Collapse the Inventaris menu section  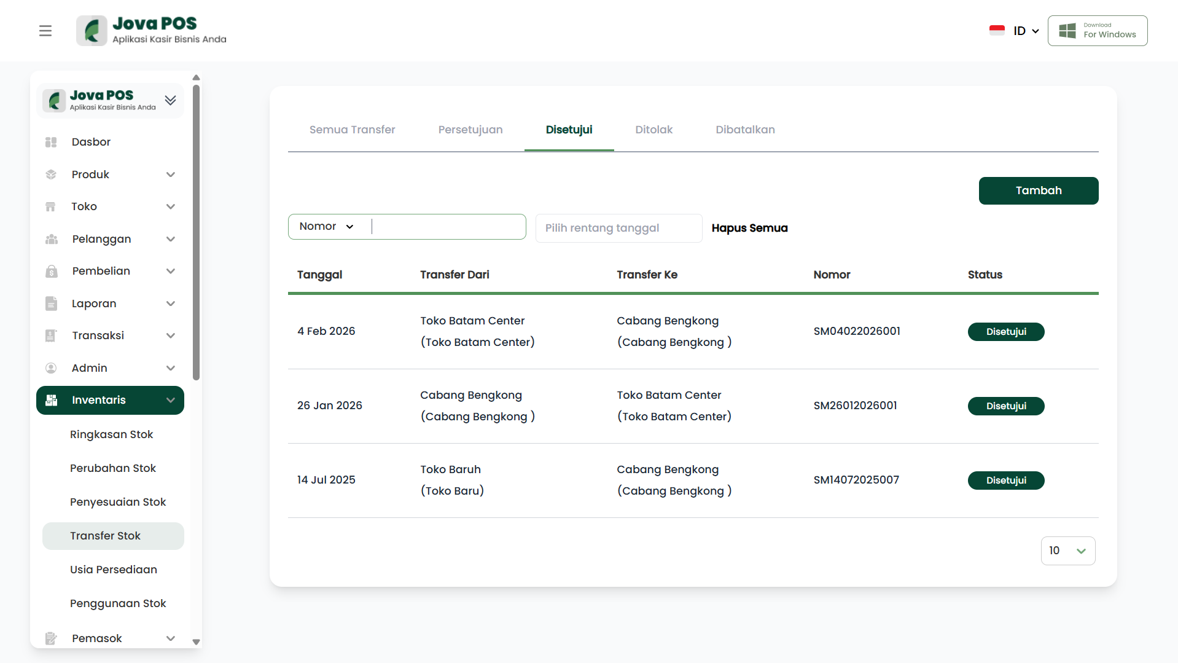coord(171,400)
